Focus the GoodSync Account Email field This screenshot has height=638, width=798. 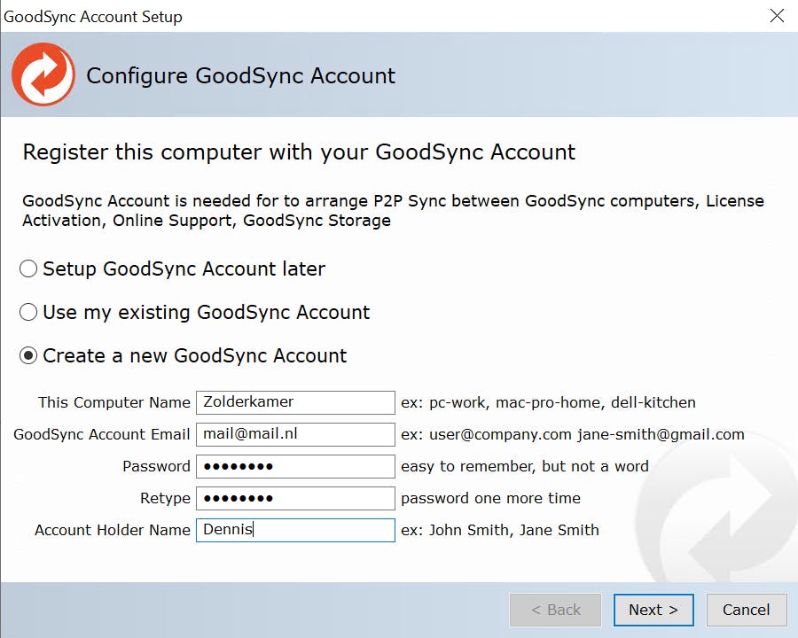[294, 434]
